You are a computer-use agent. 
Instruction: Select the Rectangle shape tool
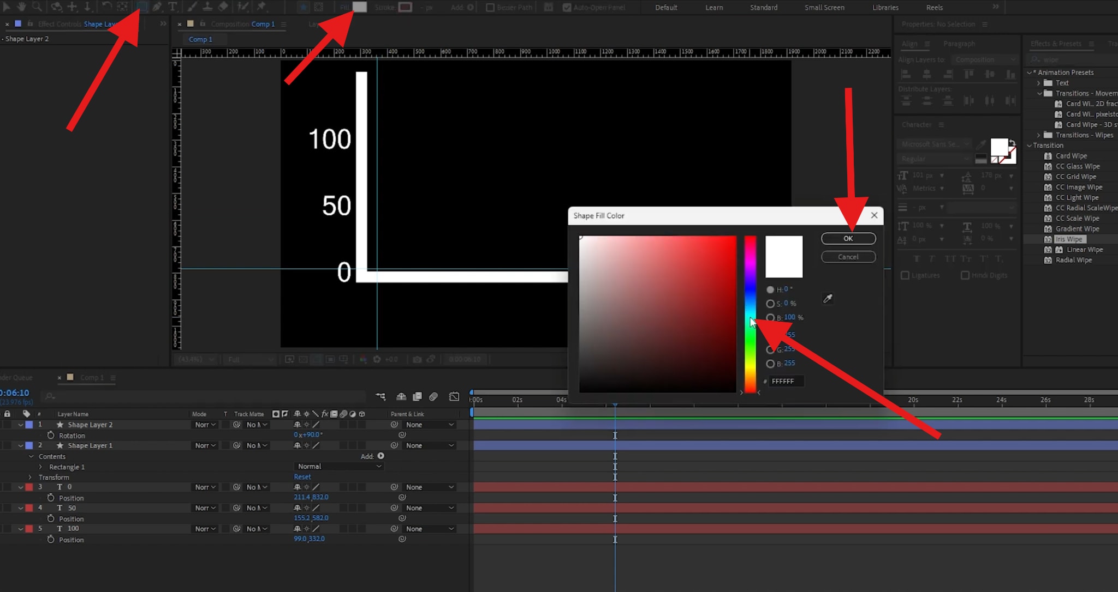pos(142,7)
